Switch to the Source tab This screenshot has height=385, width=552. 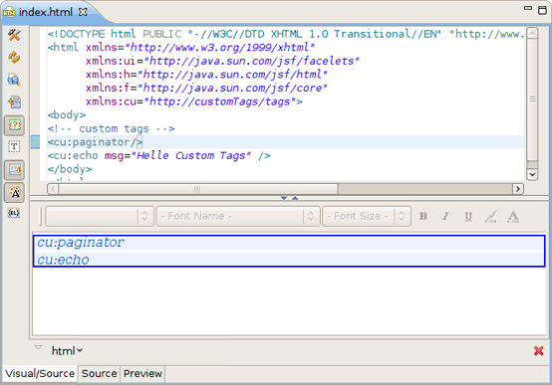[x=99, y=373]
